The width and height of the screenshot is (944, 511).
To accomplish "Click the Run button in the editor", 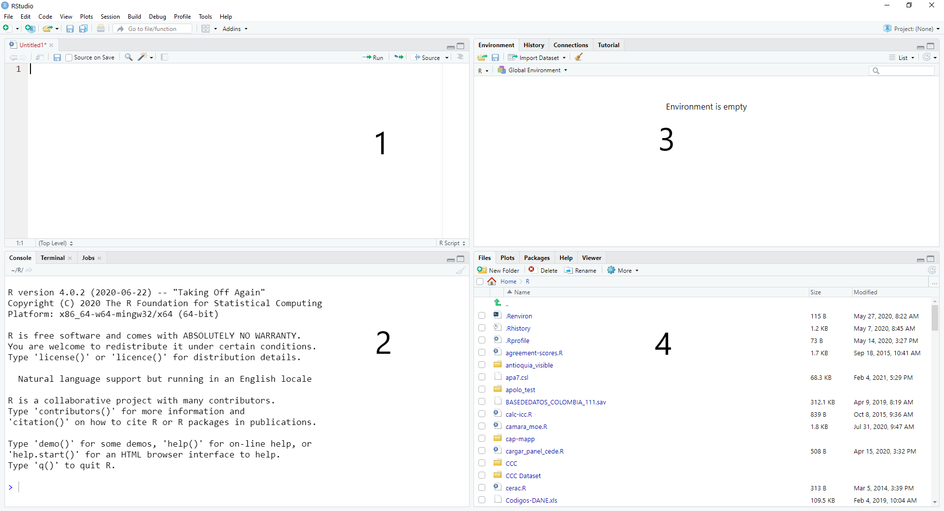I will pos(373,57).
